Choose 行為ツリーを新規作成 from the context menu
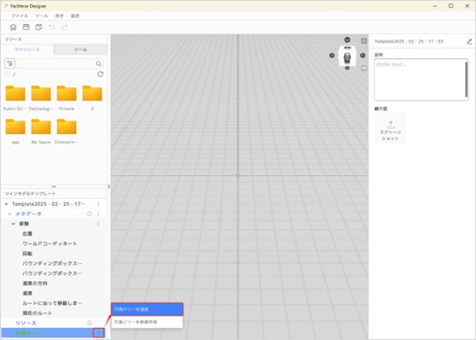The image size is (476, 340). [147, 322]
